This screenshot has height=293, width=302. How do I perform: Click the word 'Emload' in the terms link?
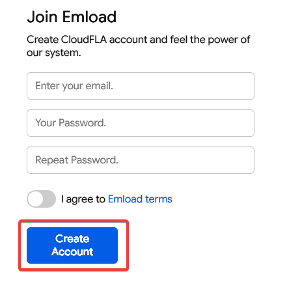pyautogui.click(x=125, y=199)
